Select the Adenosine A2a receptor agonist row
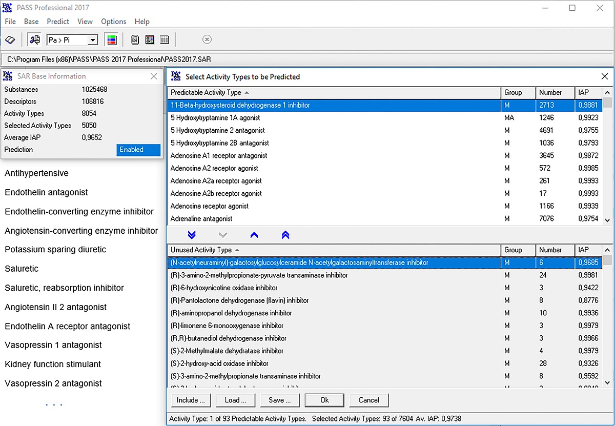The height and width of the screenshot is (426, 615). pyautogui.click(x=385, y=181)
